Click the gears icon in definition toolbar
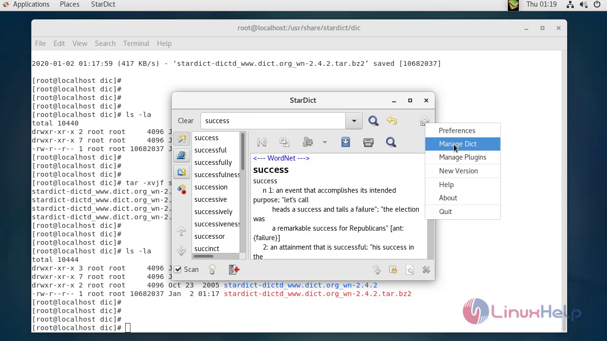The height and width of the screenshot is (341, 607). pyautogui.click(x=308, y=142)
